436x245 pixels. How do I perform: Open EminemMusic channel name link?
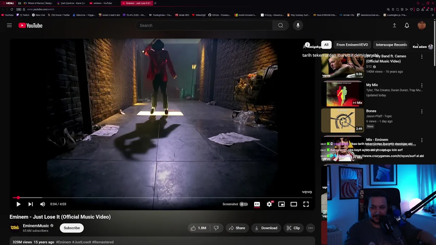point(36,226)
